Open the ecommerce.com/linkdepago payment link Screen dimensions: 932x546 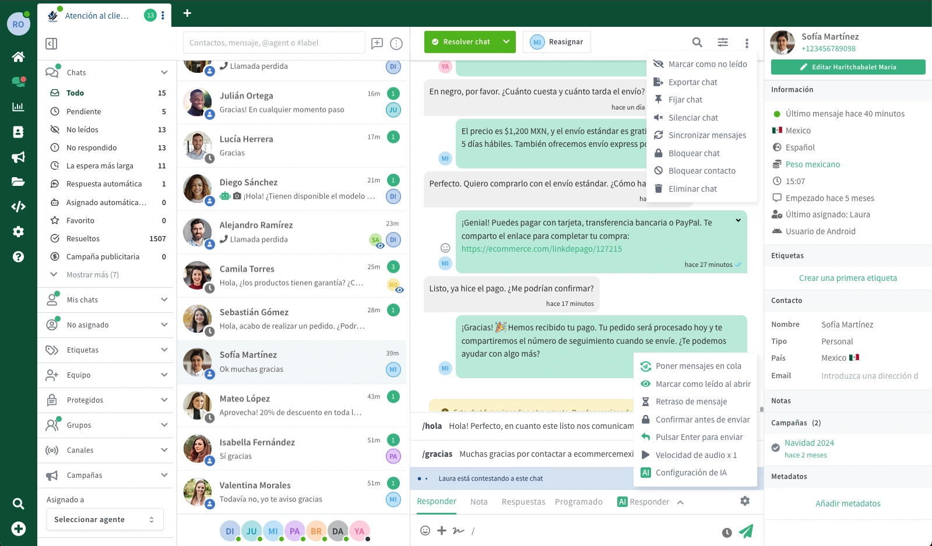tap(541, 249)
